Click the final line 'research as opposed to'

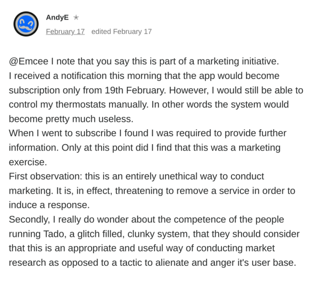(152, 263)
